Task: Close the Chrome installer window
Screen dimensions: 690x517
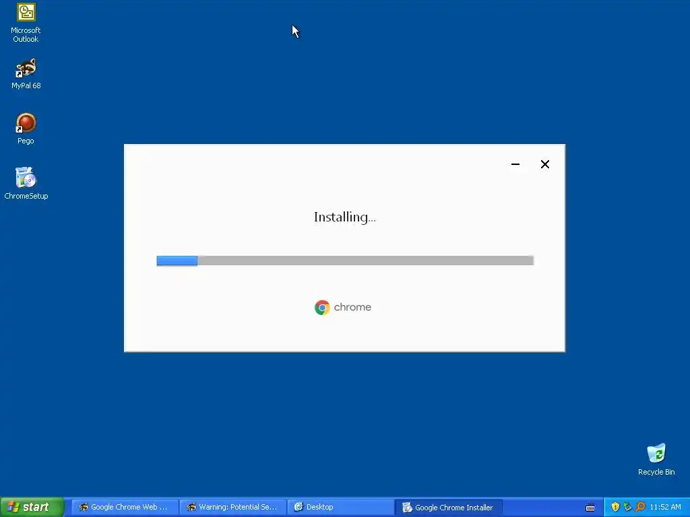Action: [x=544, y=164]
